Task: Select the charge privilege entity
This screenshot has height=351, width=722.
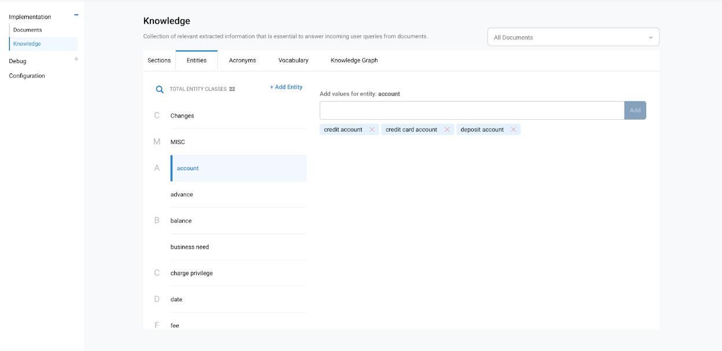Action: click(x=191, y=273)
